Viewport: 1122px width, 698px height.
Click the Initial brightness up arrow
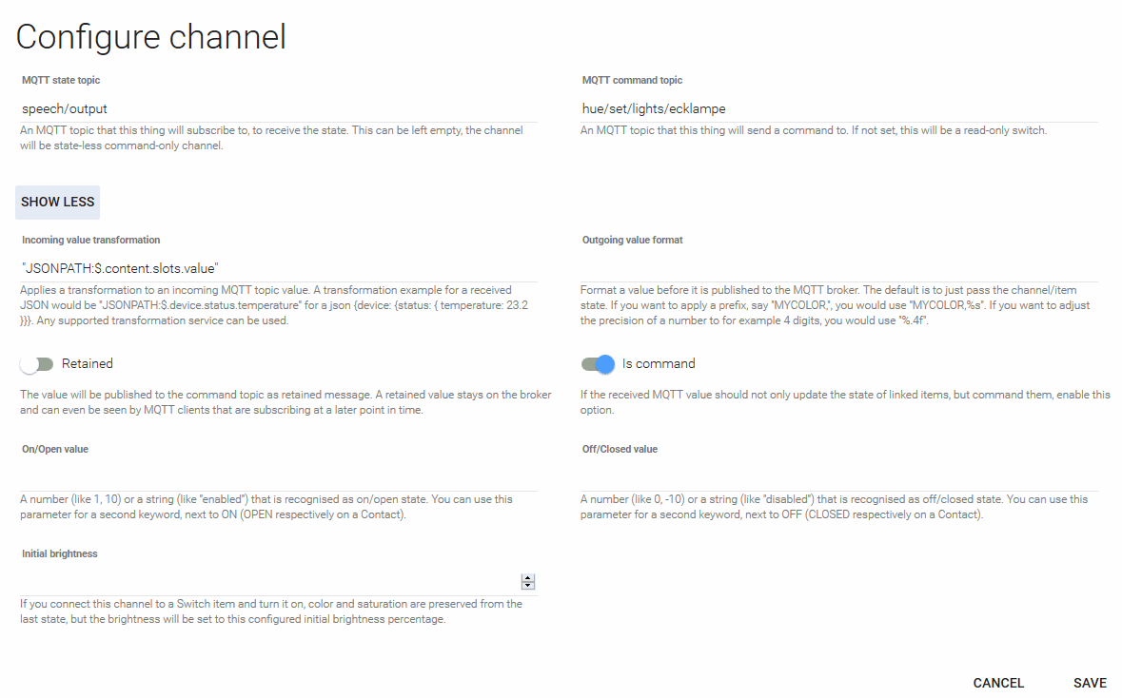(x=528, y=578)
